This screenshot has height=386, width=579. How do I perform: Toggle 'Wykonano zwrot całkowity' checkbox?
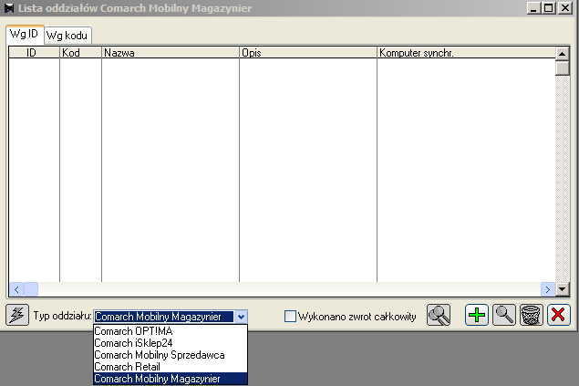[x=290, y=316]
